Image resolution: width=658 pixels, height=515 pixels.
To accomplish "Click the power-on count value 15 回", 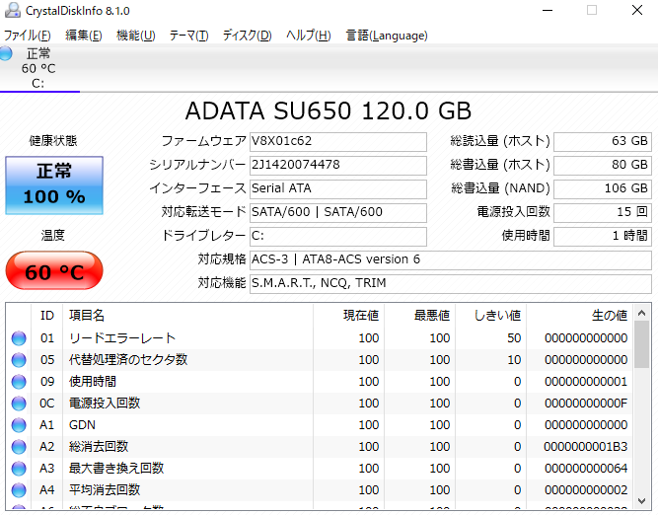I will click(603, 213).
